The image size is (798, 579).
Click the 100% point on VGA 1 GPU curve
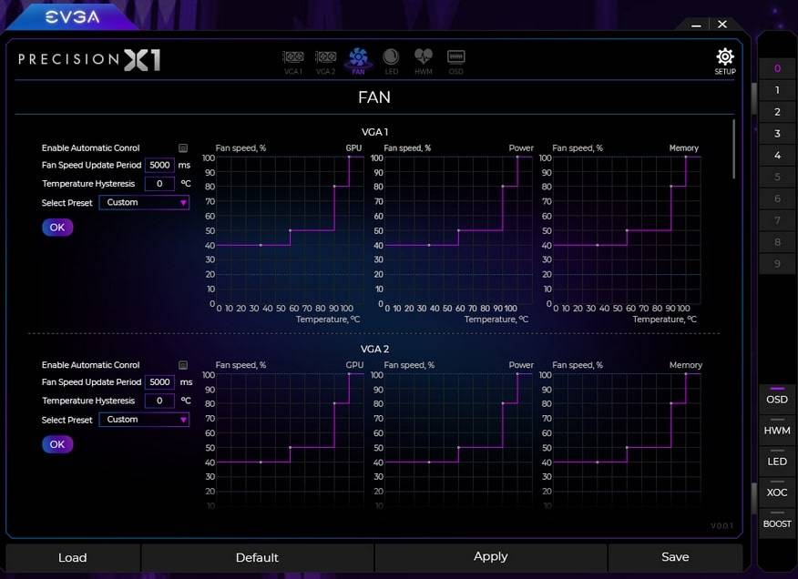pyautogui.click(x=349, y=157)
